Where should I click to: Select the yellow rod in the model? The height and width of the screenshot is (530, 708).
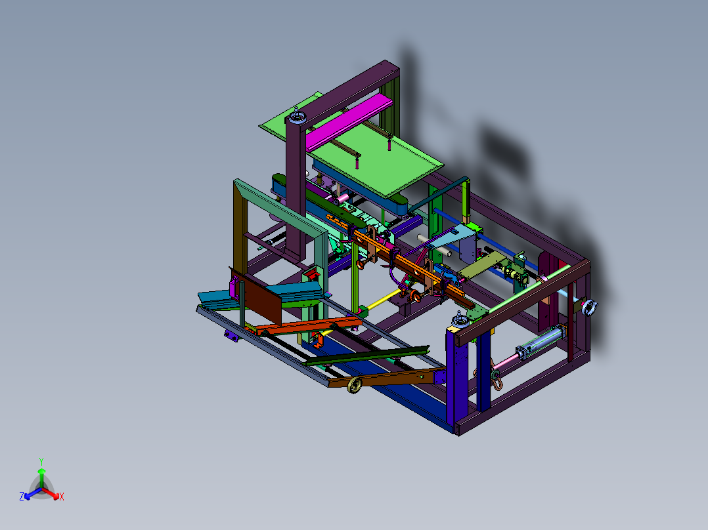coord(384,300)
